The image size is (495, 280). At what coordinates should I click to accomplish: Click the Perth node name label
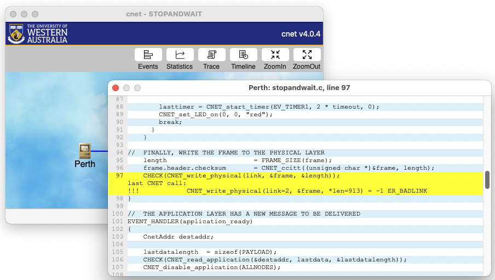84,164
